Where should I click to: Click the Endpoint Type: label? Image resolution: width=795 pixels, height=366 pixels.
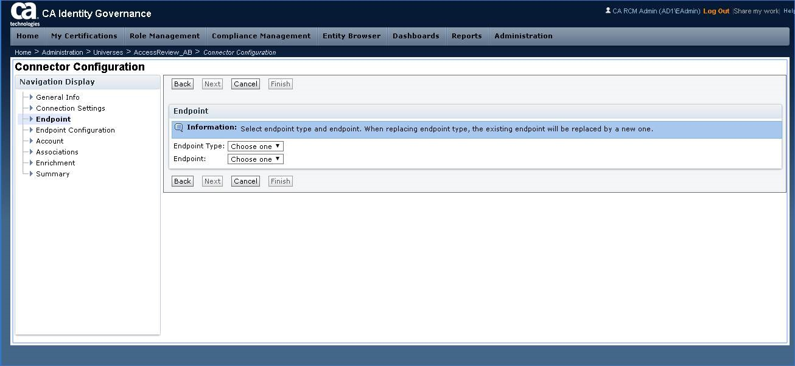click(x=199, y=147)
